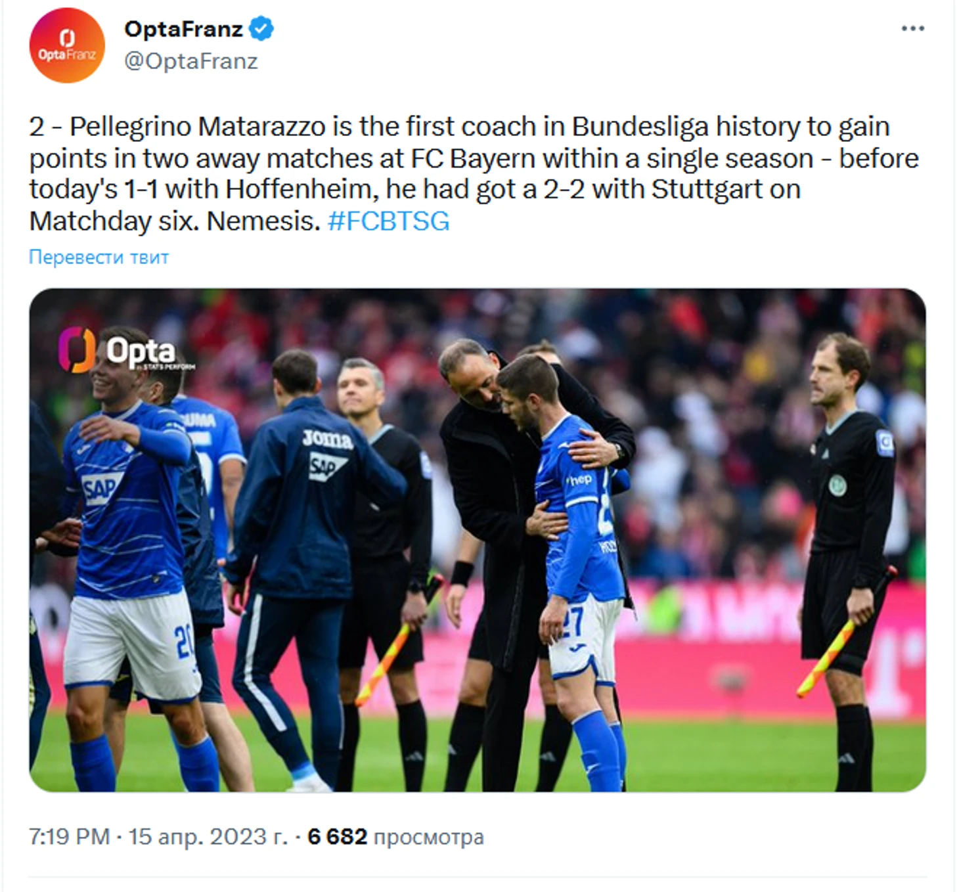
Task: Open the @OptaFranz handle link
Action: click(x=190, y=61)
